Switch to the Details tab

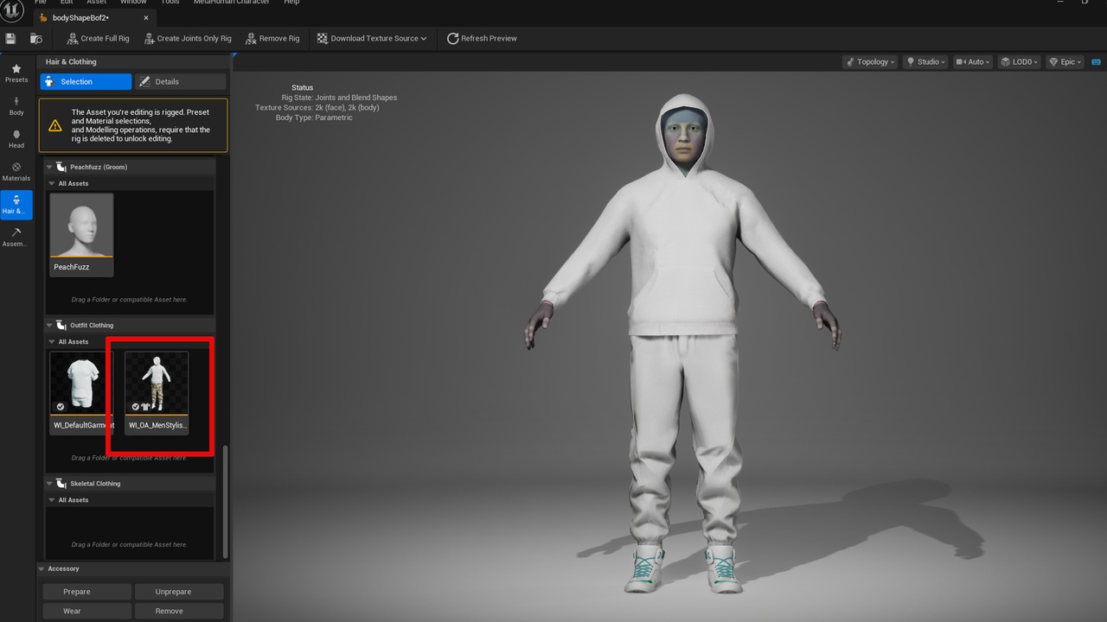pyautogui.click(x=180, y=81)
